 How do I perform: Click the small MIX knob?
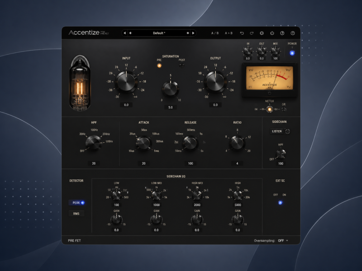coord(275,51)
